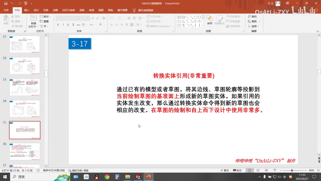Image resolution: width=321 pixels, height=181 pixels.
Task: Click the Find (查找) icon
Action: 249,16
